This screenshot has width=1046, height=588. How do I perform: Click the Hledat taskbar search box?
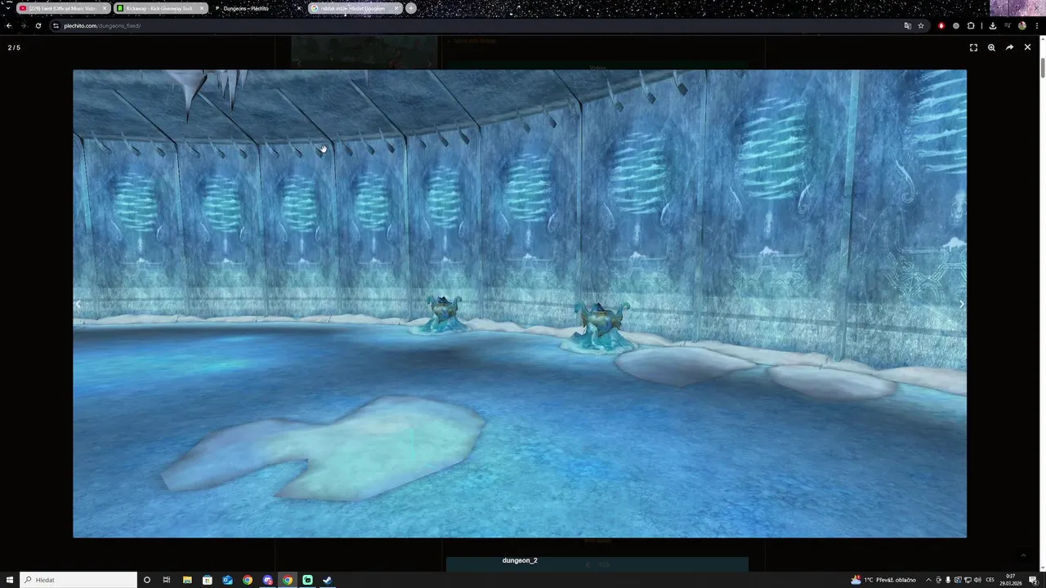point(78,580)
